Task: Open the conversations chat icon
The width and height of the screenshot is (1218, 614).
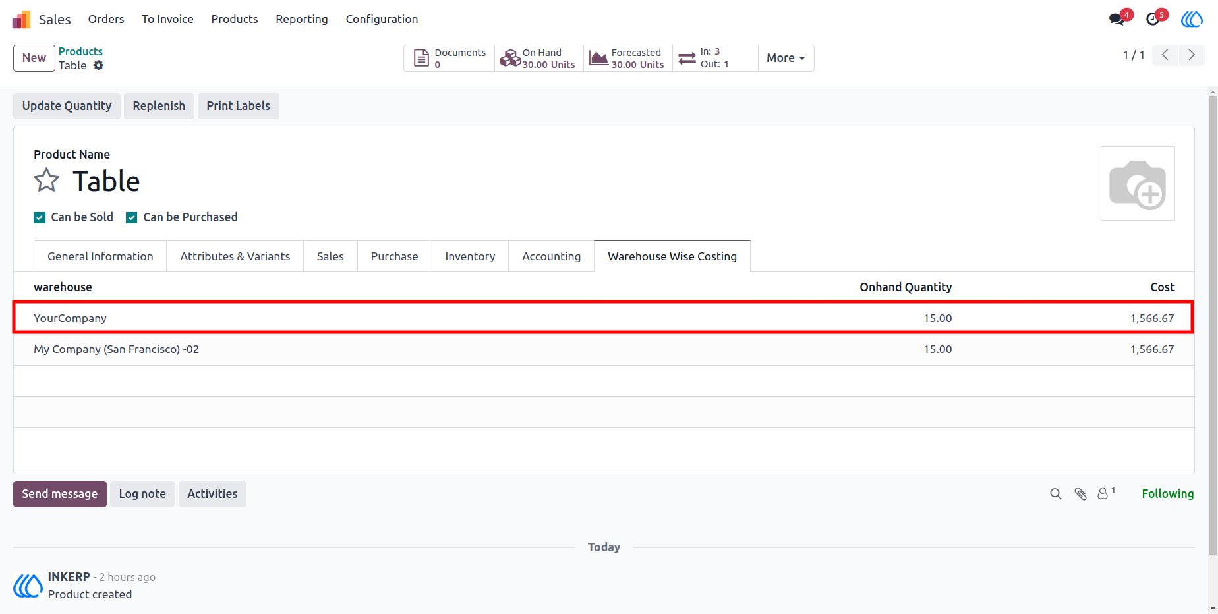Action: (1117, 18)
